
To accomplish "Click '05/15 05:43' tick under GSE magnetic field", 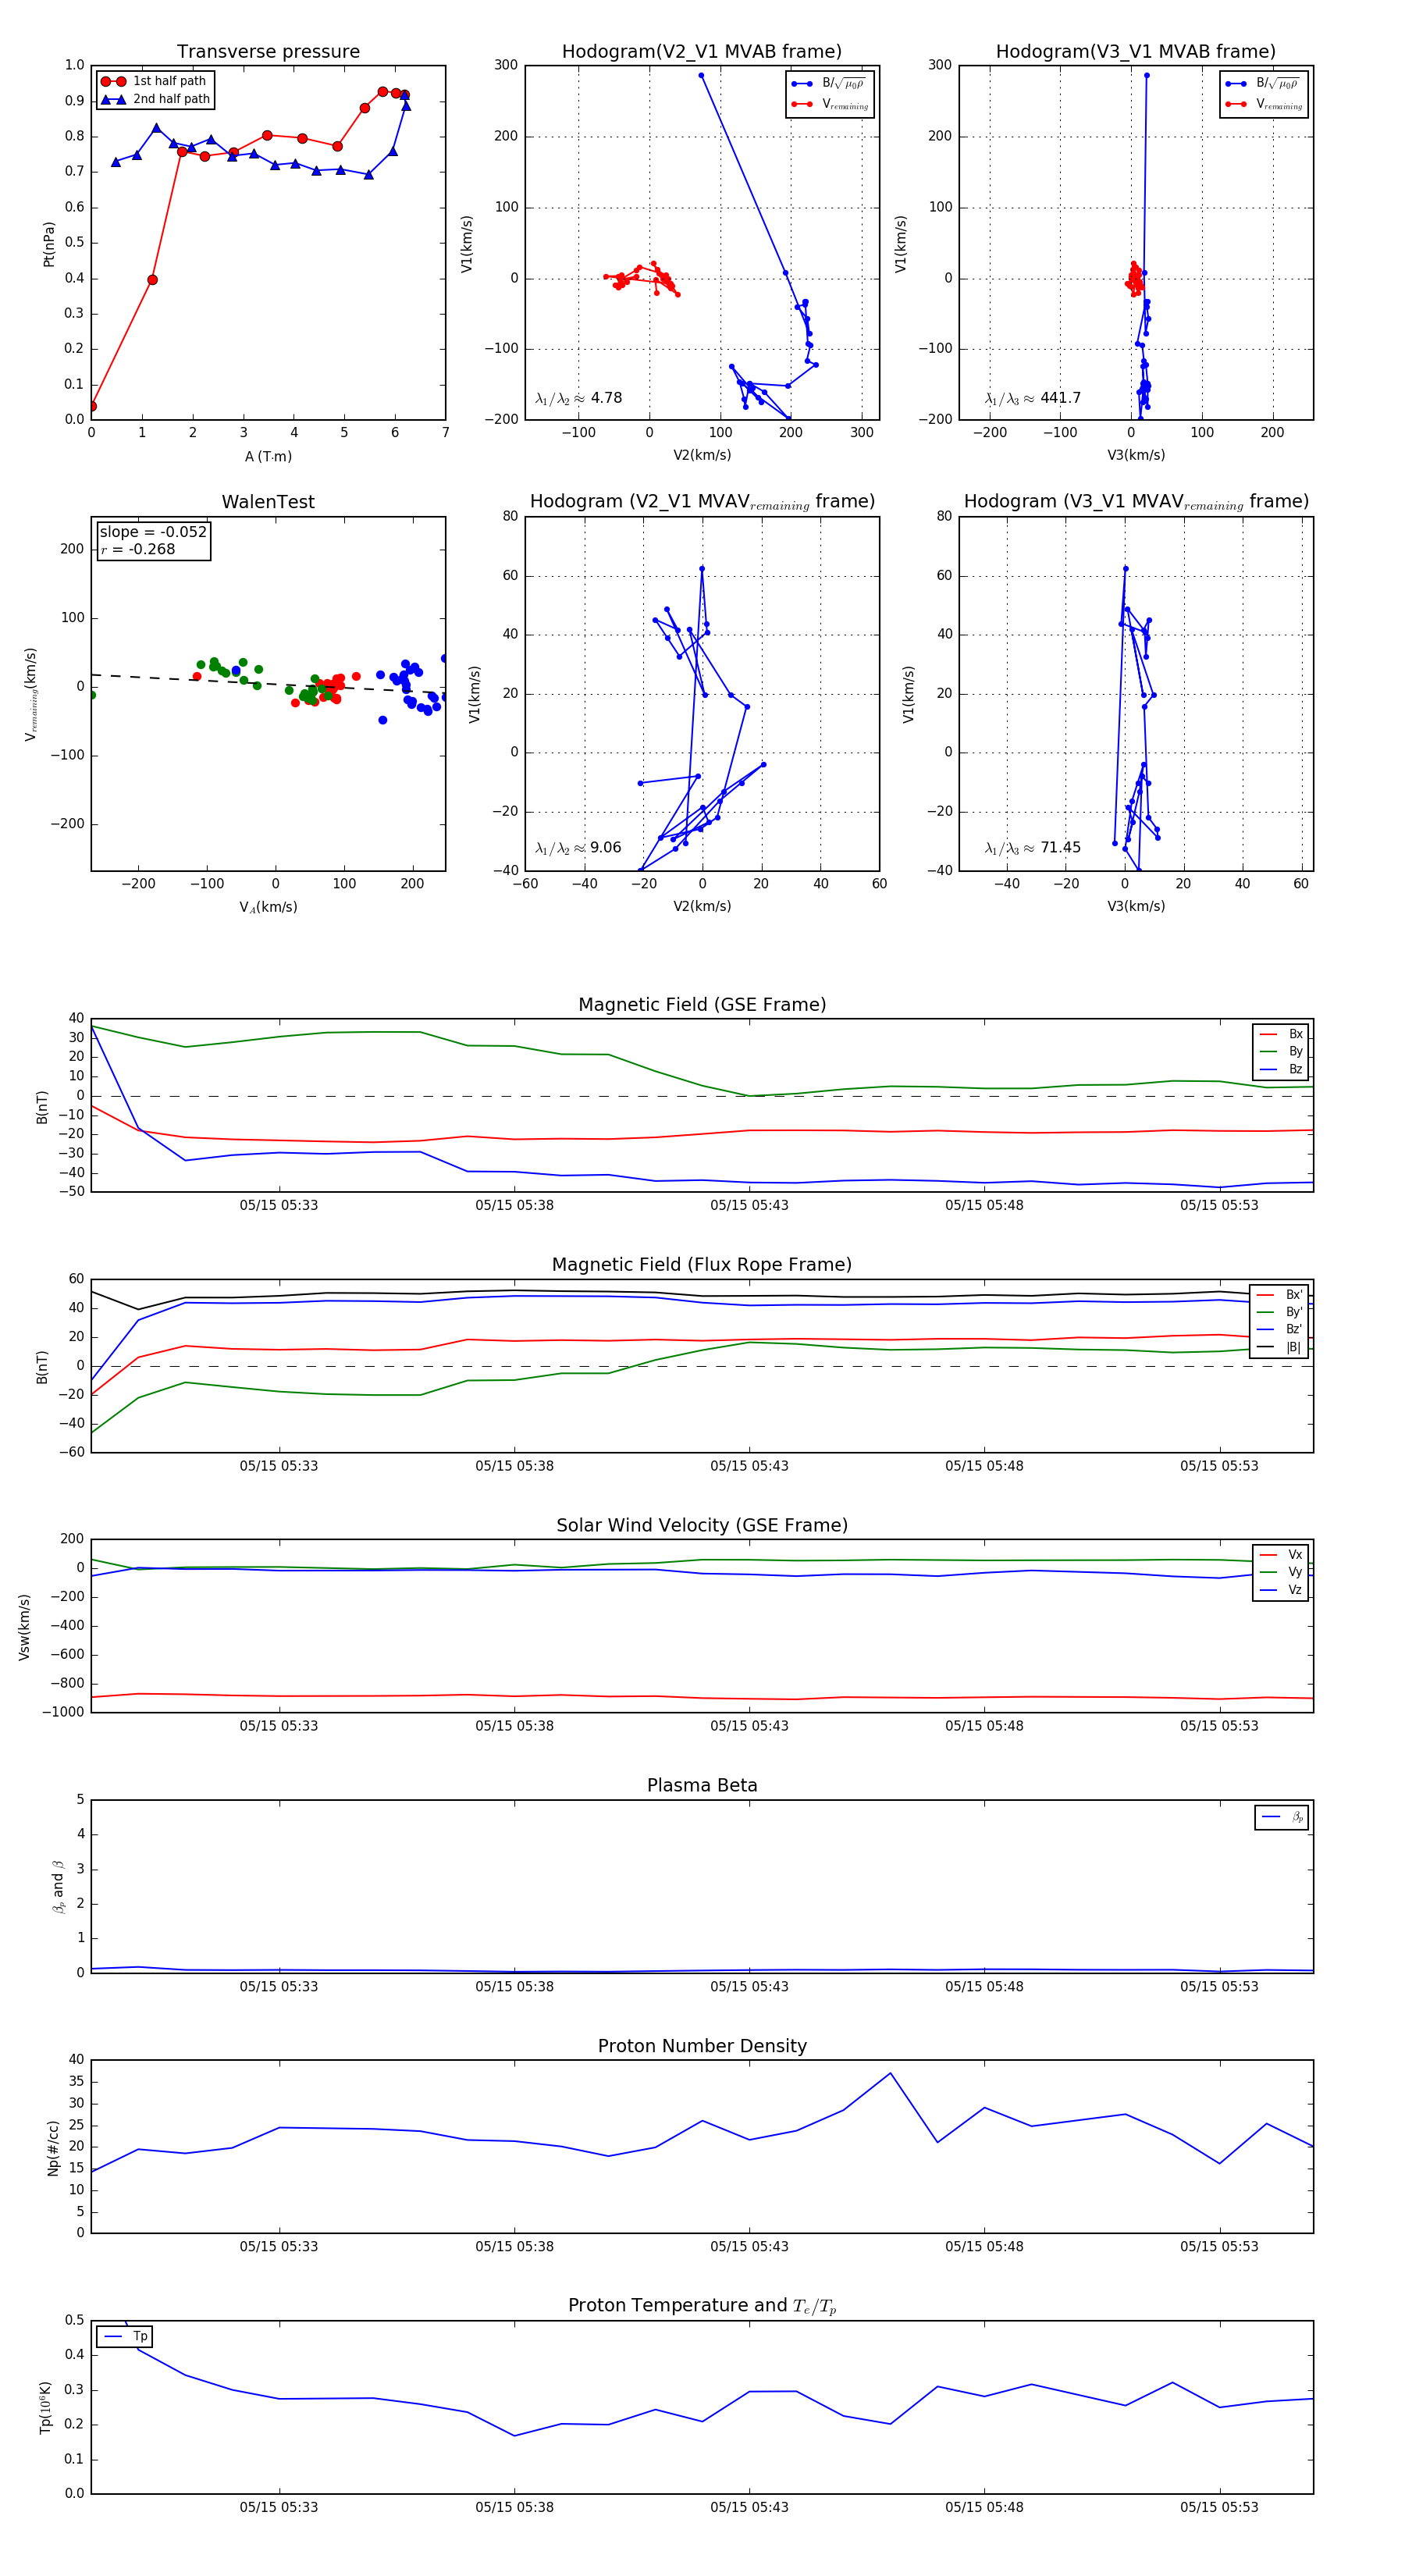I will [749, 1205].
